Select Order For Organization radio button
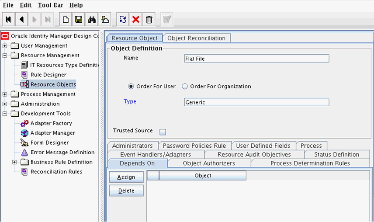 pos(185,87)
